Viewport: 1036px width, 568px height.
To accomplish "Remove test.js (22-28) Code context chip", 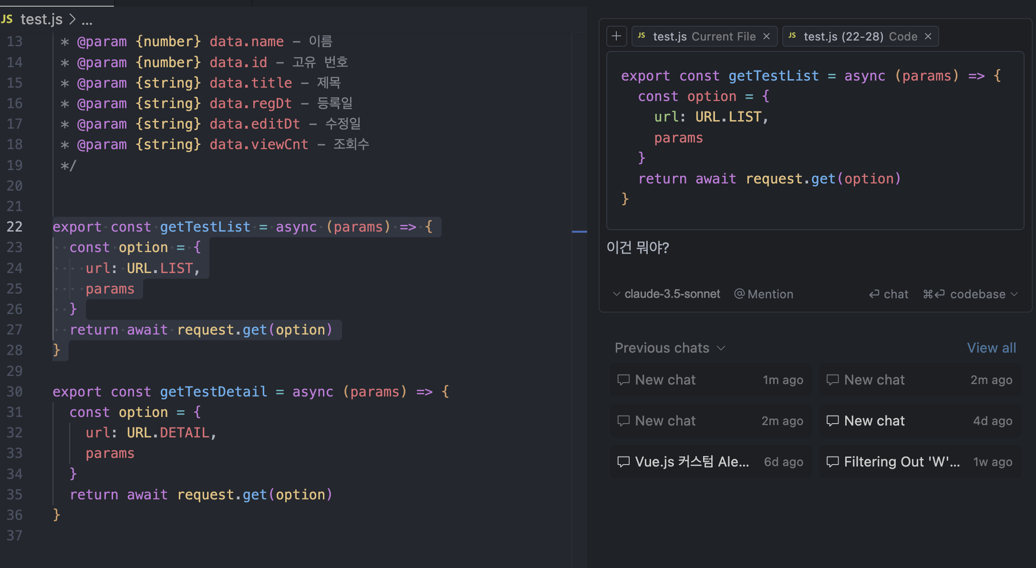I will 928,37.
